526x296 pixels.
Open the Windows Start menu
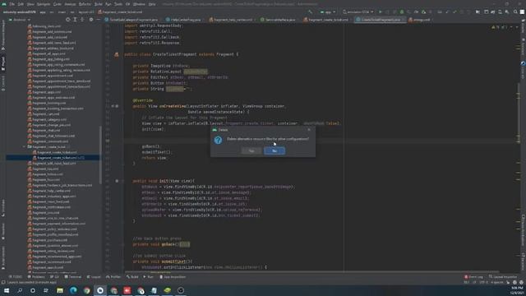tap(7, 290)
